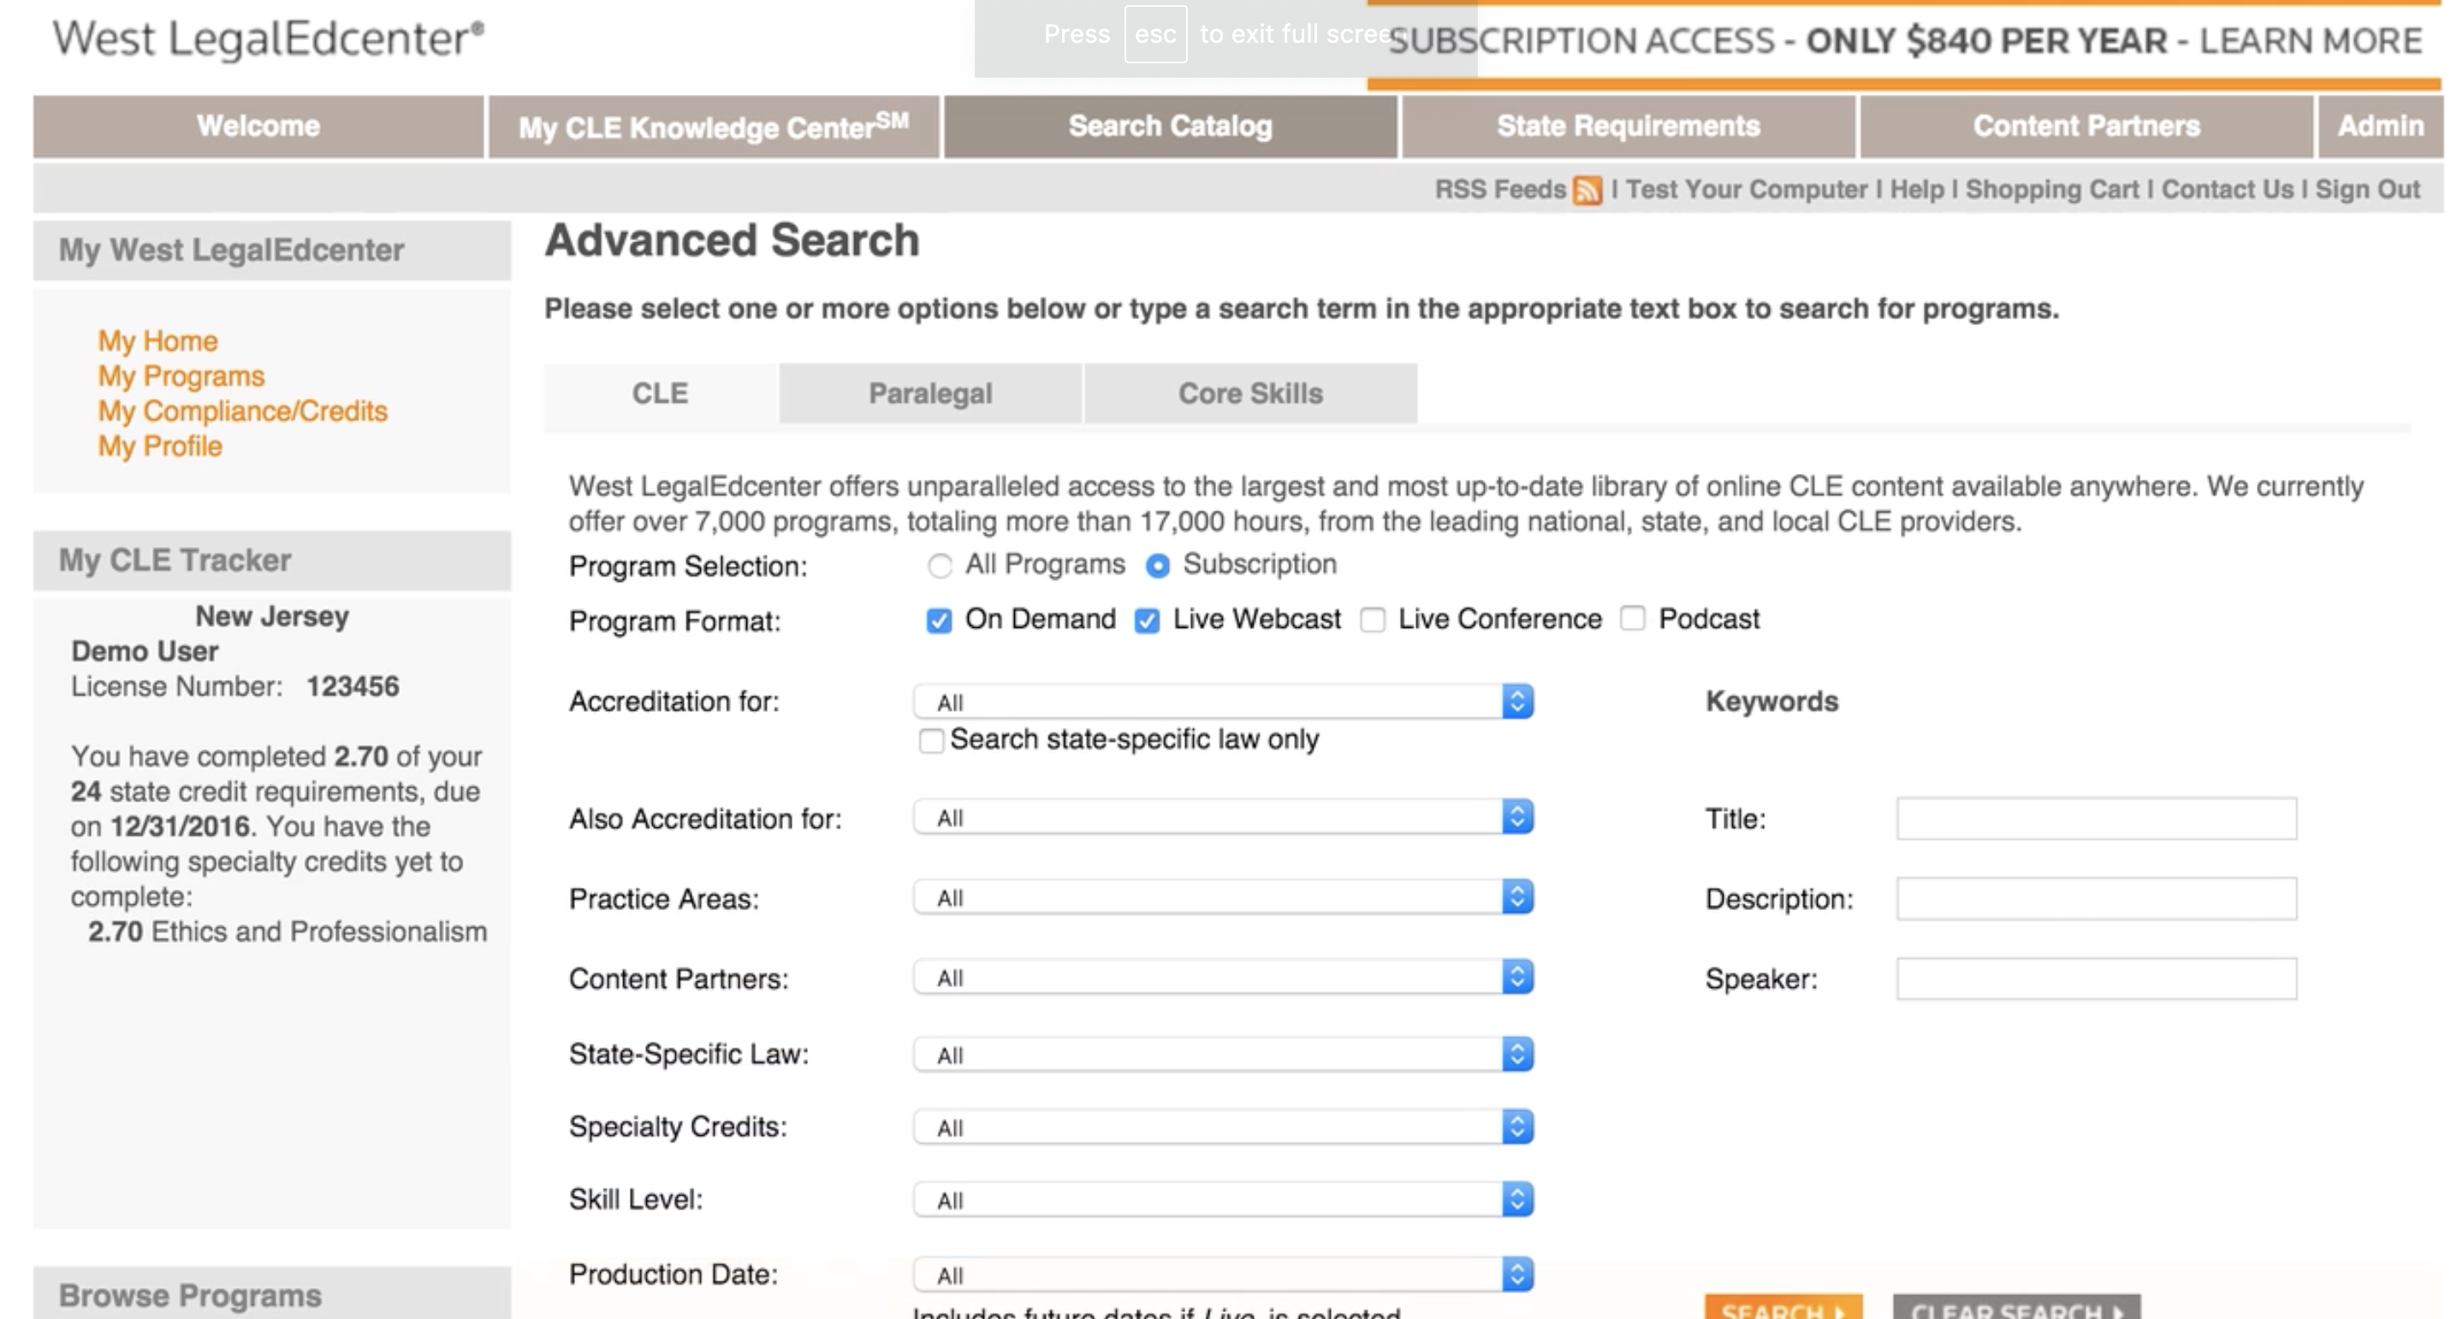Viewport: 2451px width, 1319px height.
Task: Toggle Search state-specific law only
Action: [930, 741]
